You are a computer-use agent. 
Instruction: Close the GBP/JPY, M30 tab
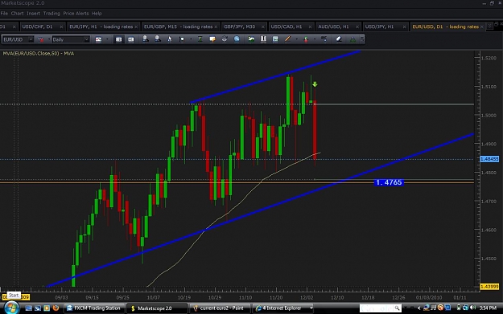point(263,27)
